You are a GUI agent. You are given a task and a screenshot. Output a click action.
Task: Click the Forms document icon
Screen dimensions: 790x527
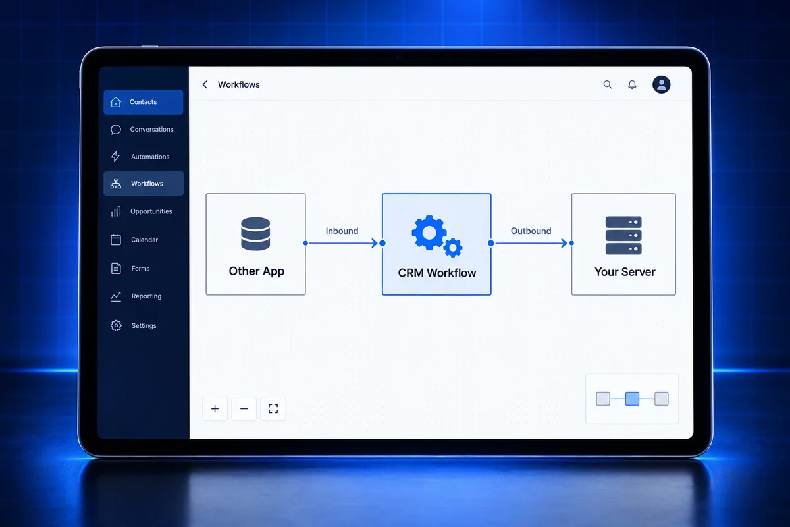point(116,268)
